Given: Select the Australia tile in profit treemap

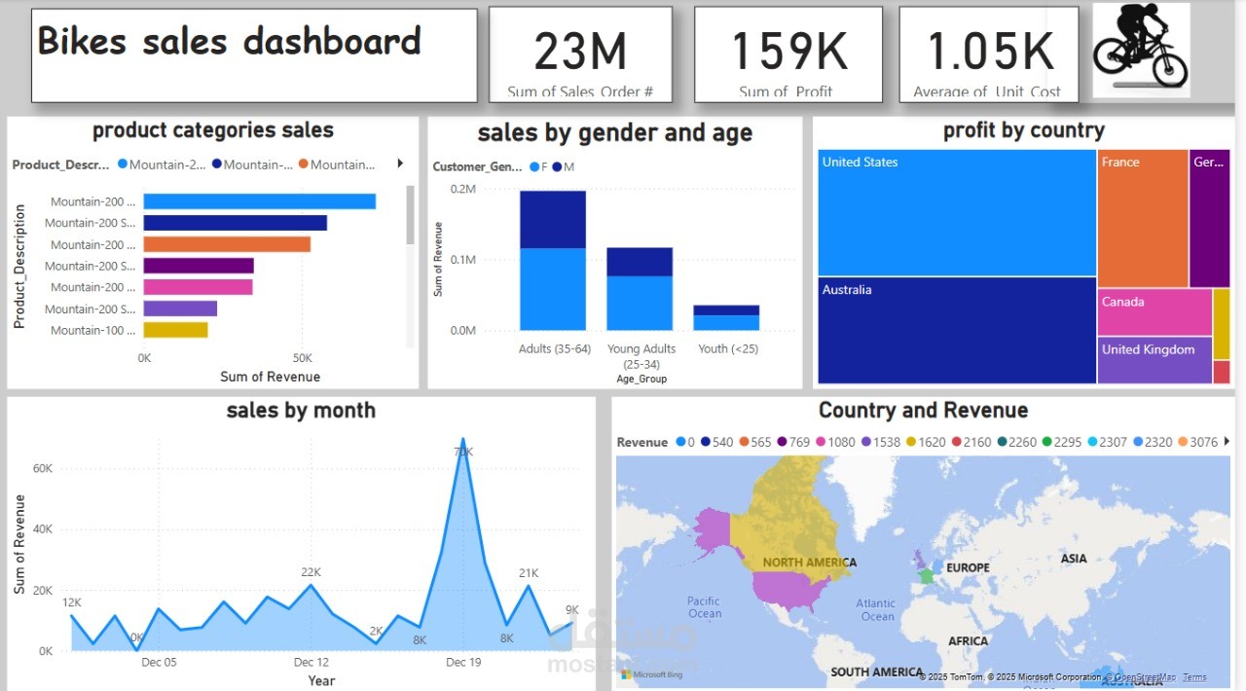Looking at the screenshot, I should [956, 331].
